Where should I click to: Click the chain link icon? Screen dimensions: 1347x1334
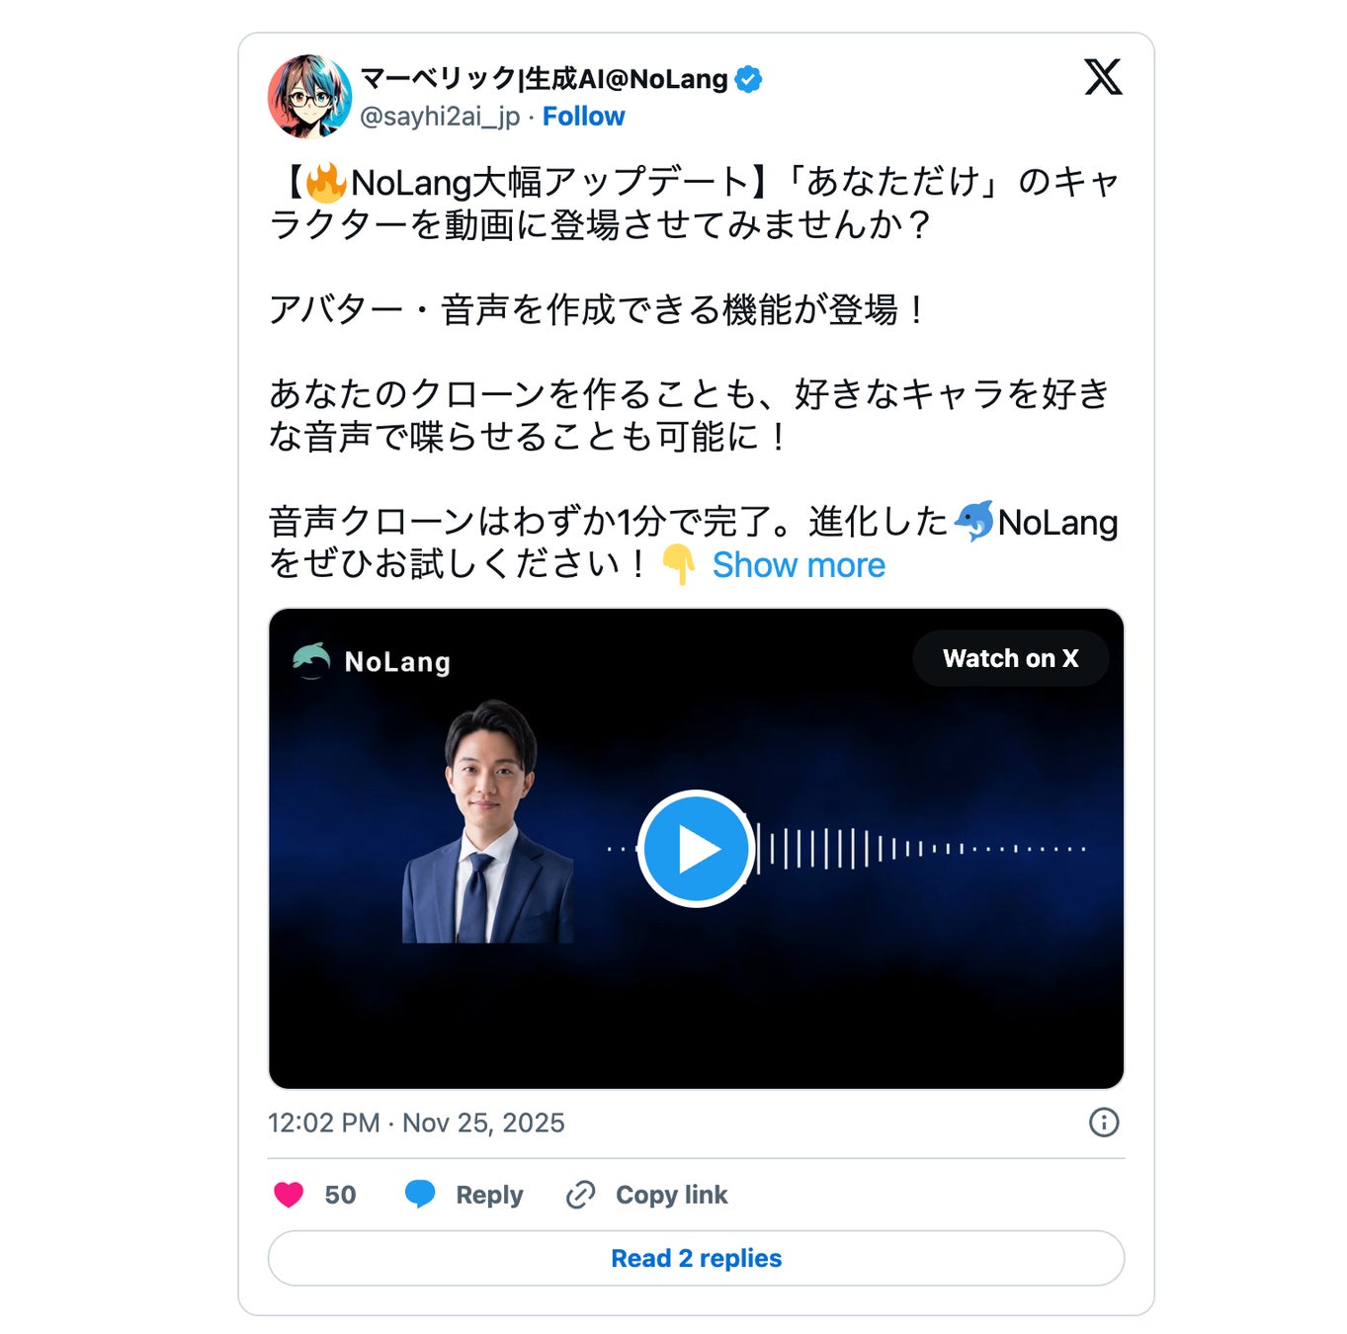pyautogui.click(x=580, y=1195)
